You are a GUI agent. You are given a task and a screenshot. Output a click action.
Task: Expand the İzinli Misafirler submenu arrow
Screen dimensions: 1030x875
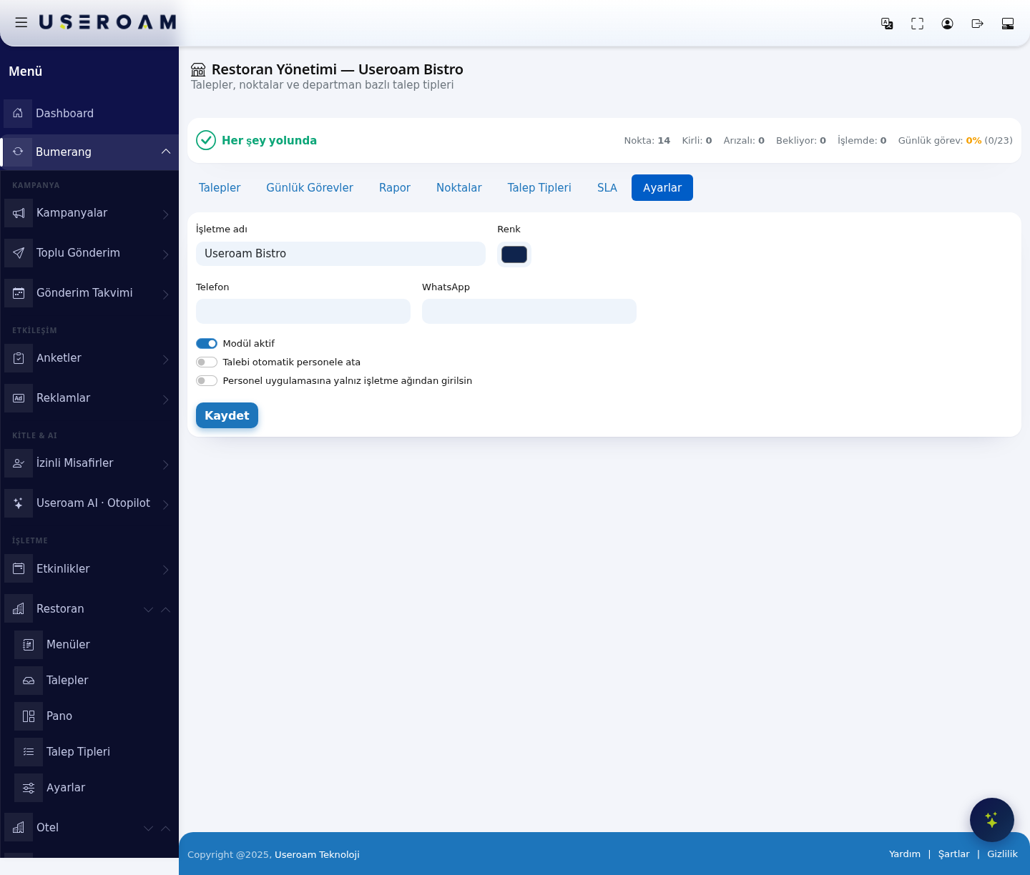[x=166, y=465]
